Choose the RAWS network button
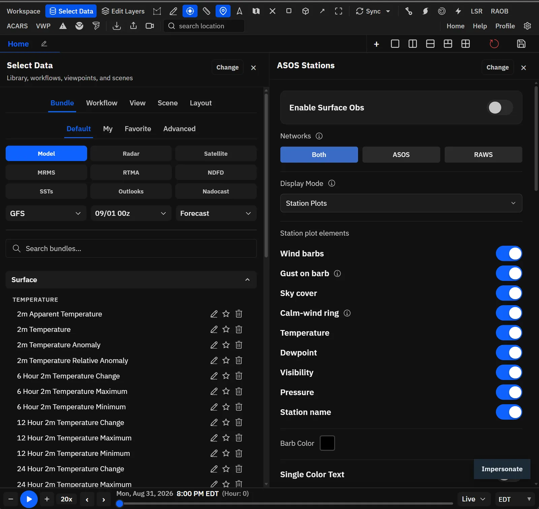 pyautogui.click(x=483, y=155)
